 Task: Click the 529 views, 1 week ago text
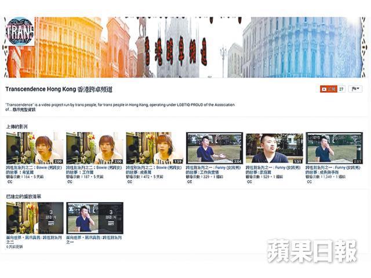[264, 177]
